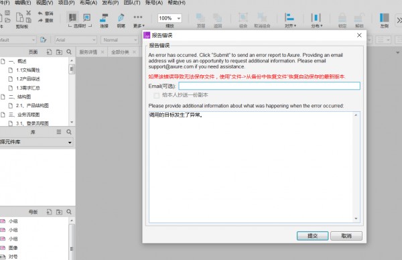Open the 布局(A) menu
This screenshot has height=260, width=402.
point(88,3)
